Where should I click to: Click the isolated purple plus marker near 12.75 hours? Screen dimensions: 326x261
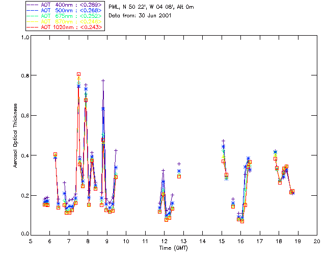(x=179, y=164)
